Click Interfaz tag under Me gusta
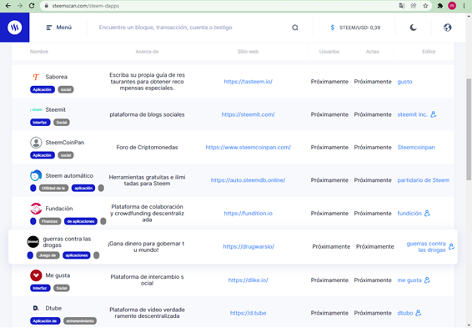Viewport: 472px width, 328px height. [x=40, y=288]
